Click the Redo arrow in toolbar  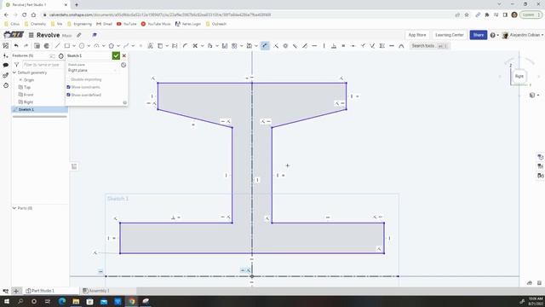coord(26,45)
